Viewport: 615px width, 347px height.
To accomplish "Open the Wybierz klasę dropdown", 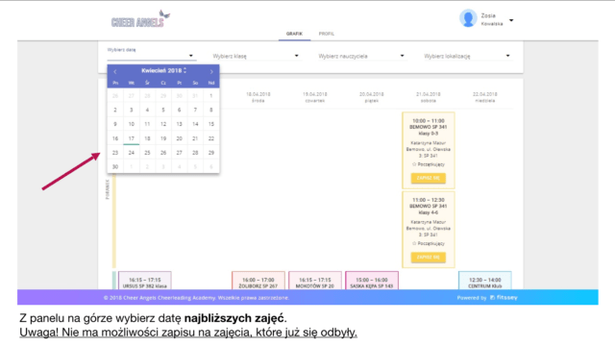I will 257,56.
